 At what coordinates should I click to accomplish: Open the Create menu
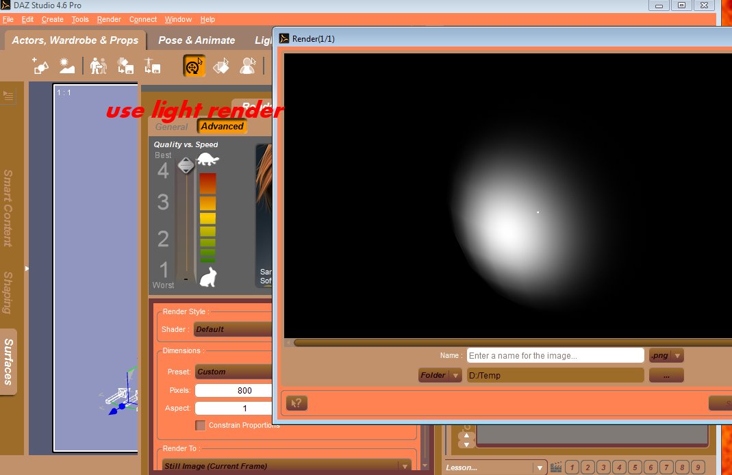[x=52, y=19]
